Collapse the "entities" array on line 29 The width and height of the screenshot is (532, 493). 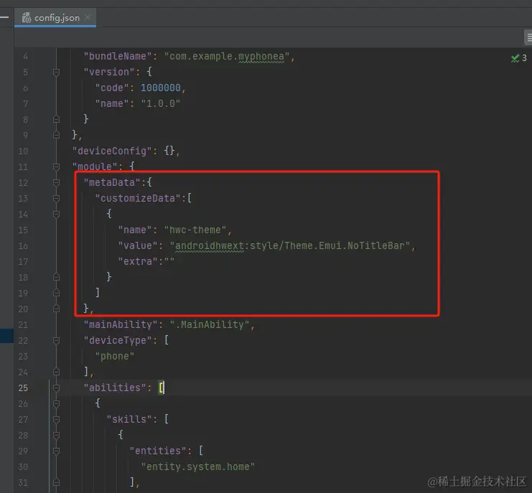pos(56,451)
